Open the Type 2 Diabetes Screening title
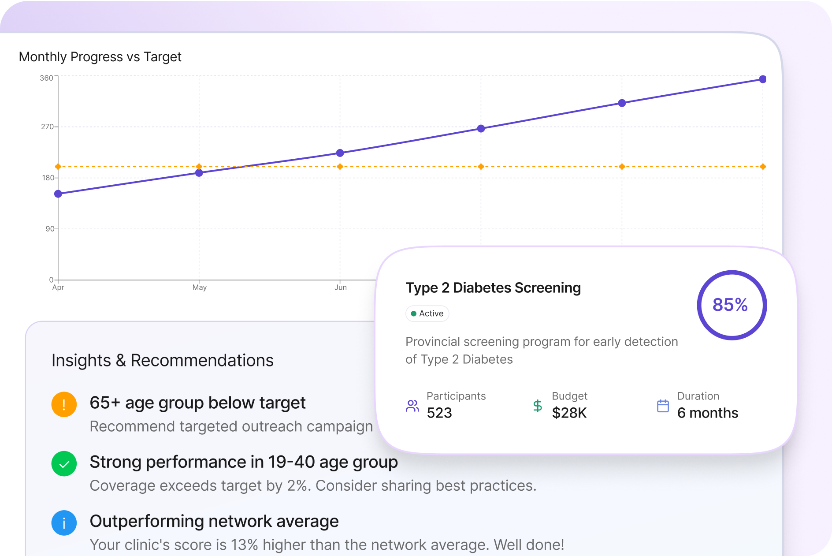The image size is (832, 556). point(493,287)
